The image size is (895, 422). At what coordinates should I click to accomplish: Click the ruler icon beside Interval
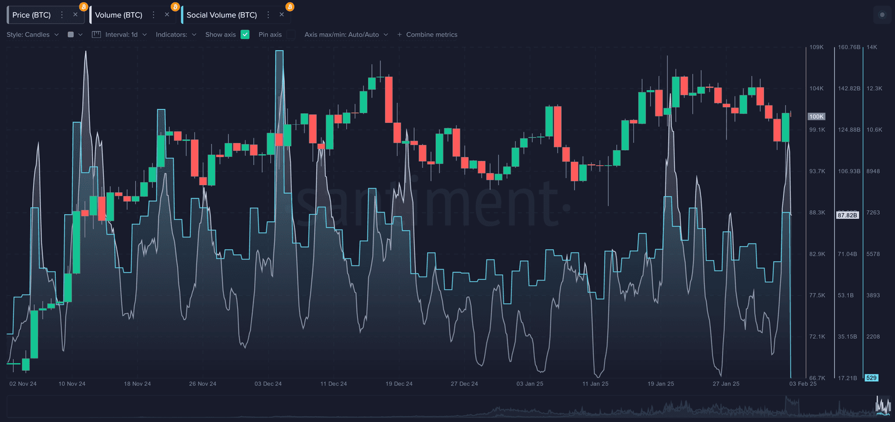coord(97,34)
